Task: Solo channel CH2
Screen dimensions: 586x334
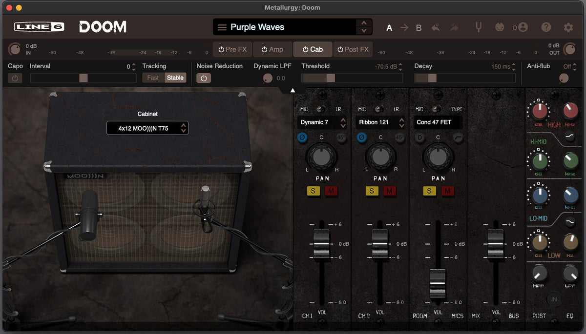Action: coord(372,191)
